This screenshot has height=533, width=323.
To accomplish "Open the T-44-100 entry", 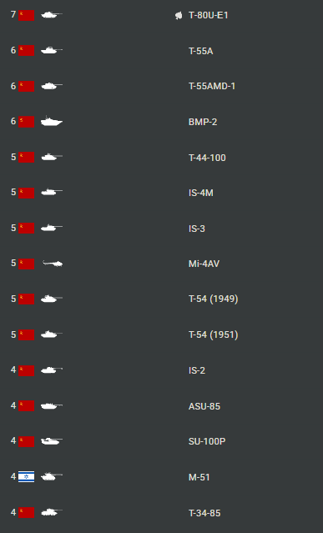I will tap(207, 158).
